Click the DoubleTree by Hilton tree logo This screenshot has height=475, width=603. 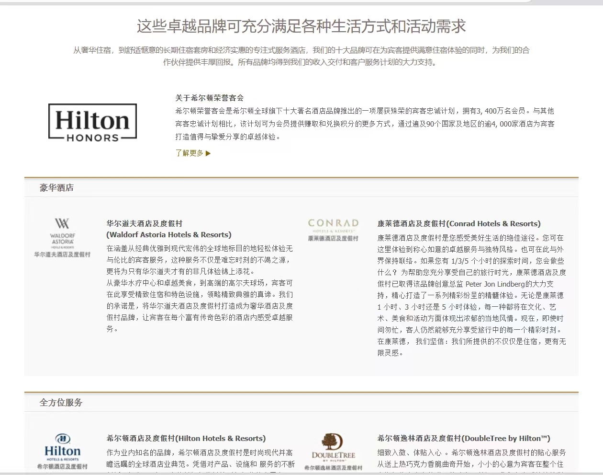[x=333, y=448]
